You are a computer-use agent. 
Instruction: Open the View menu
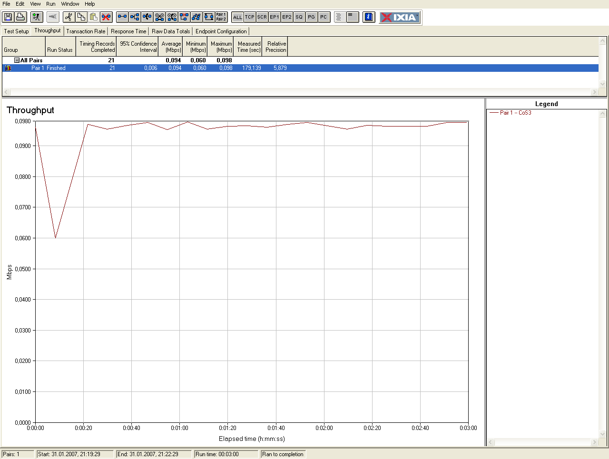(x=35, y=4)
